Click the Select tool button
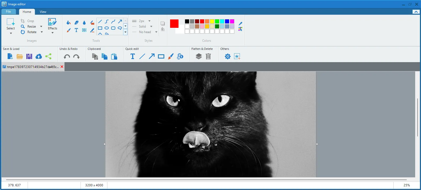The width and height of the screenshot is (421, 190). pos(11,24)
